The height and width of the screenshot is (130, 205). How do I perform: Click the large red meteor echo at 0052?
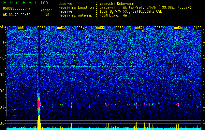click(x=39, y=104)
